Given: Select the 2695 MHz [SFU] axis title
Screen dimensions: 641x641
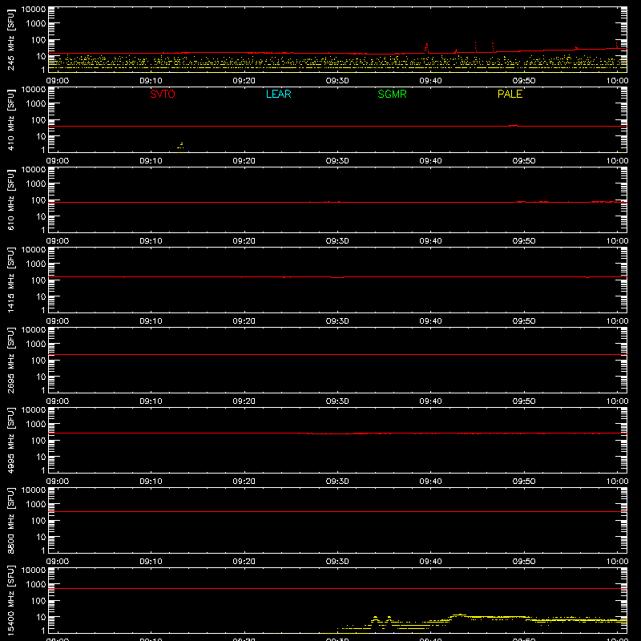Looking at the screenshot, I should click(x=10, y=360).
